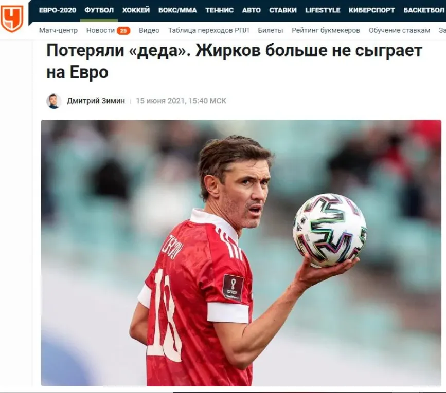Open the LIFESTYLE section

click(323, 10)
